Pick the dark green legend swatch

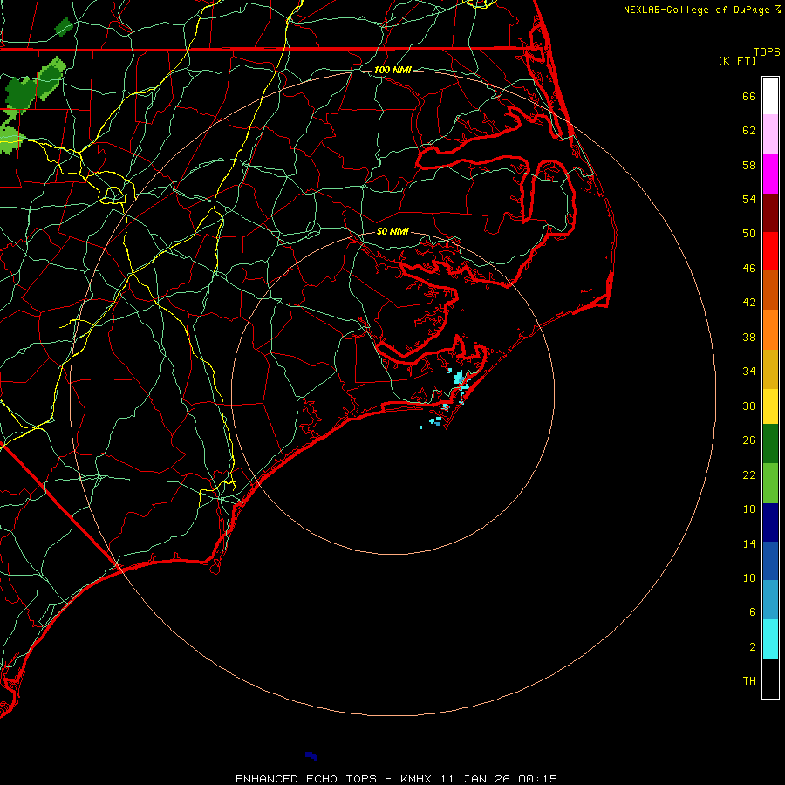tap(770, 444)
